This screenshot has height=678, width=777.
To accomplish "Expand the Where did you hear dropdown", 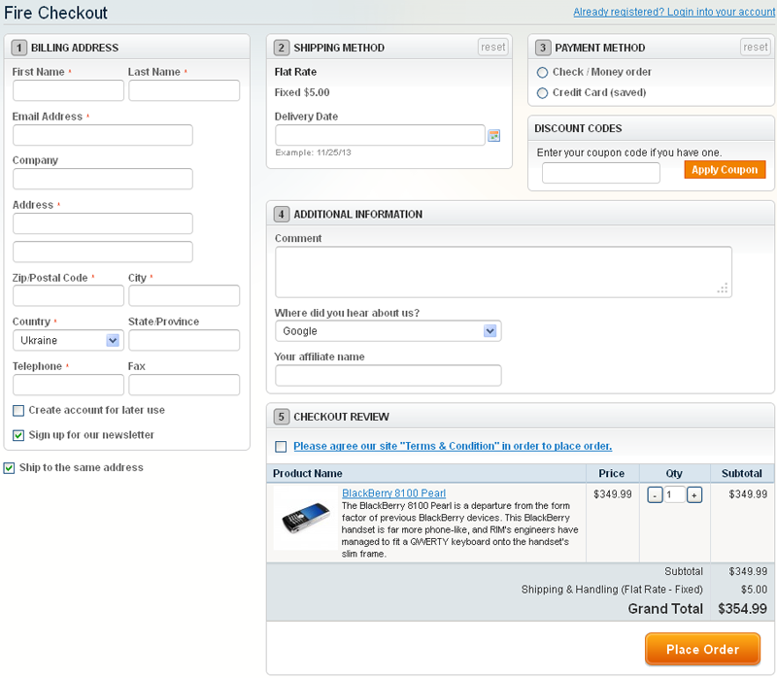I will pyautogui.click(x=388, y=331).
